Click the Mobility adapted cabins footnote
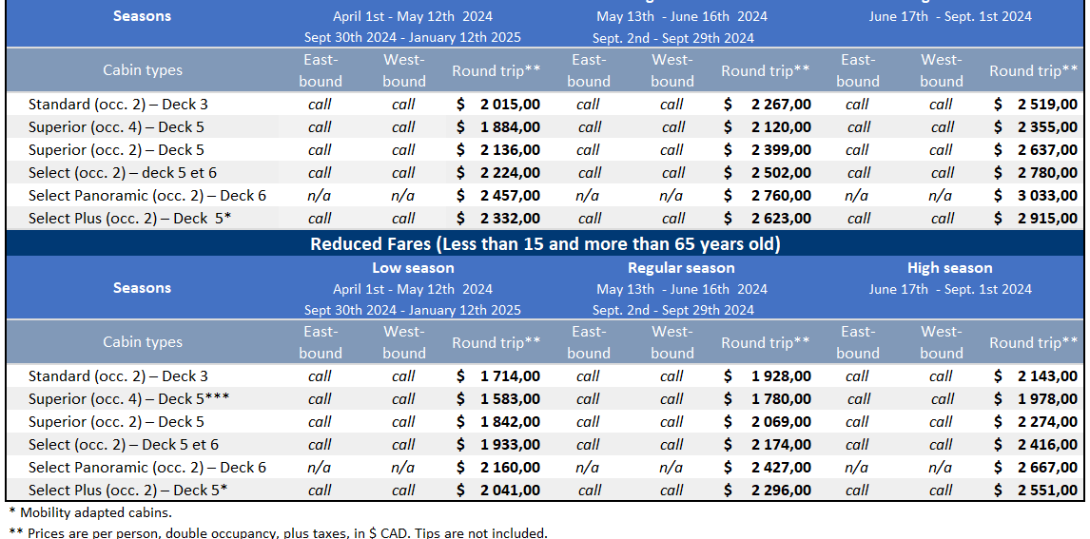This screenshot has width=1090, height=539. click(x=90, y=512)
